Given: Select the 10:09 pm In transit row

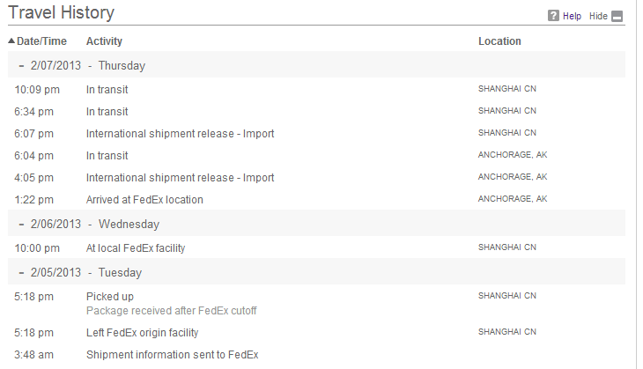Looking at the screenshot, I should point(316,89).
